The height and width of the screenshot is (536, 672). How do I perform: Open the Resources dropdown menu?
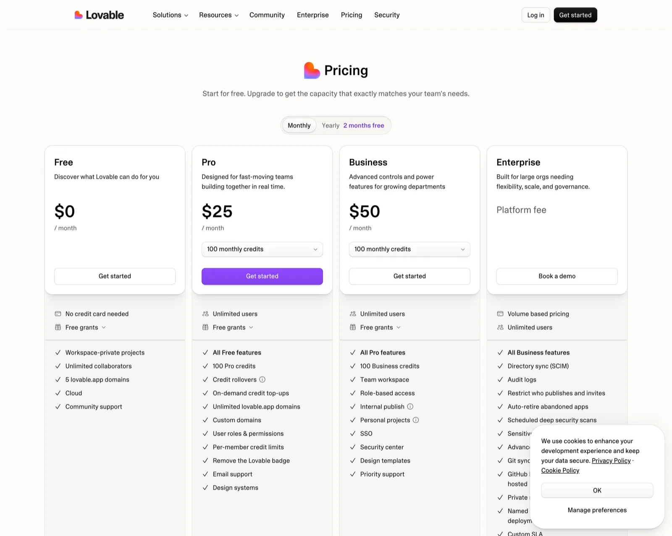coord(219,15)
